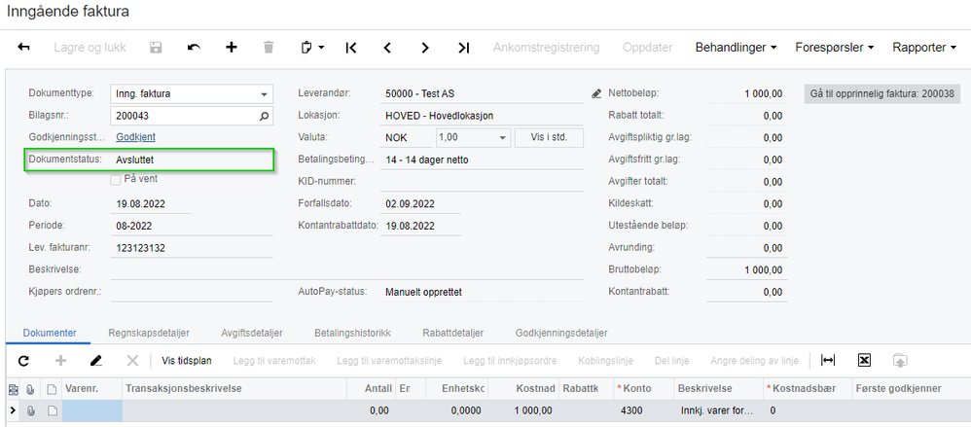The width and height of the screenshot is (971, 427).
Task: Switch to the Betalingshistorikk tab
Action: pos(352,333)
